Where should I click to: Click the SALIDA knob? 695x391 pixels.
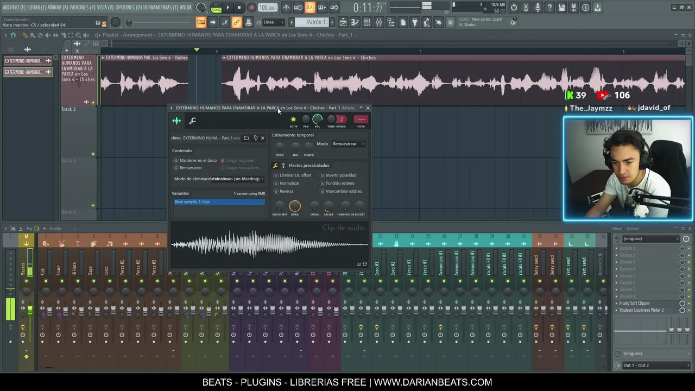pos(328,206)
